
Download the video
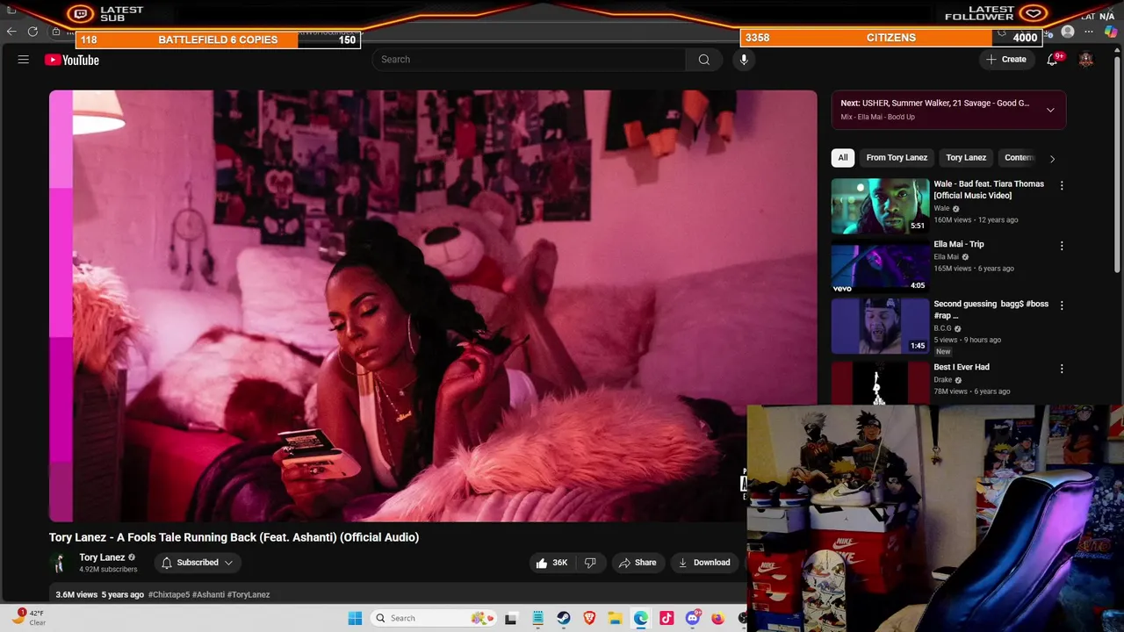pyautogui.click(x=704, y=563)
